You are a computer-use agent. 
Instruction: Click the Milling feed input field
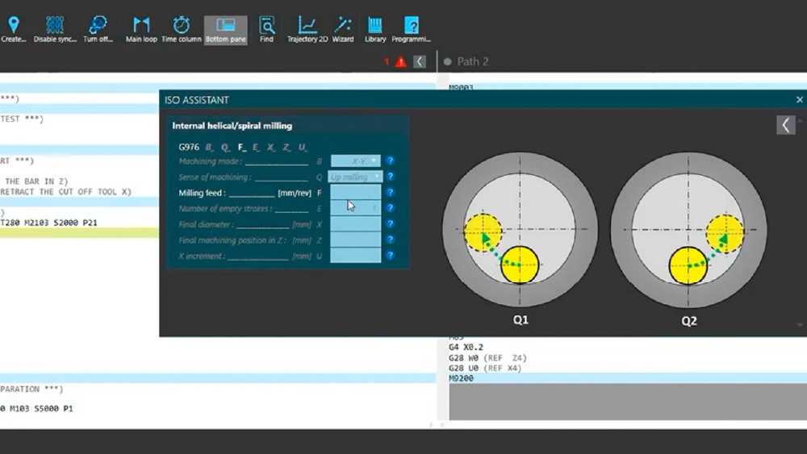[x=355, y=193]
